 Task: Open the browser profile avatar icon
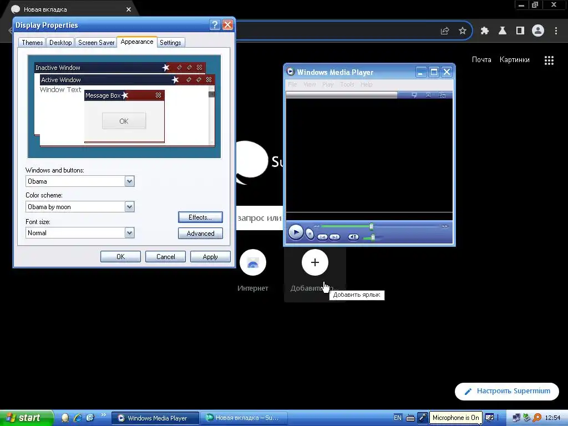pos(538,31)
